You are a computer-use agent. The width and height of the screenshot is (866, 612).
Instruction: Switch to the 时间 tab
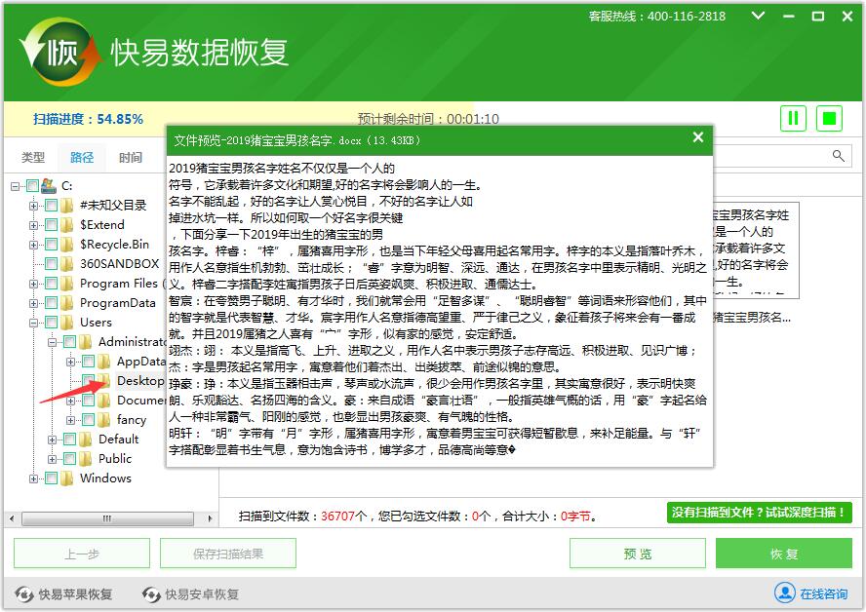(131, 157)
